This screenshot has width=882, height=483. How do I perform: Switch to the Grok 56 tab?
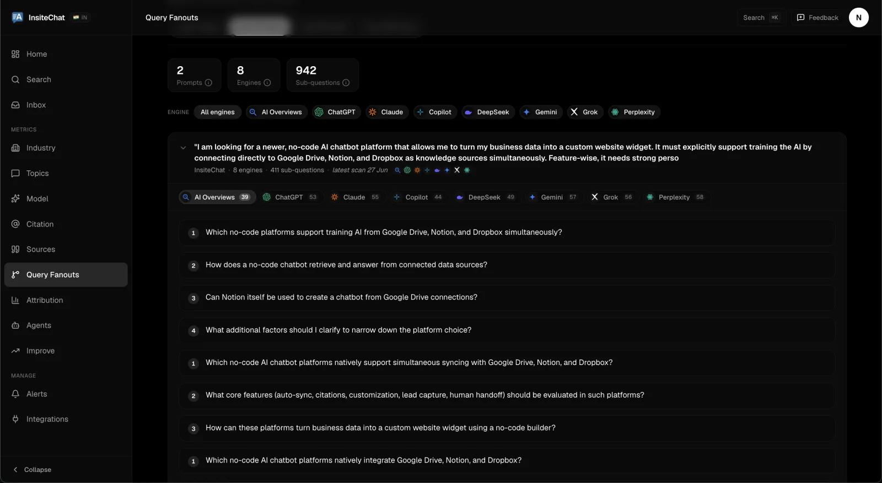612,197
